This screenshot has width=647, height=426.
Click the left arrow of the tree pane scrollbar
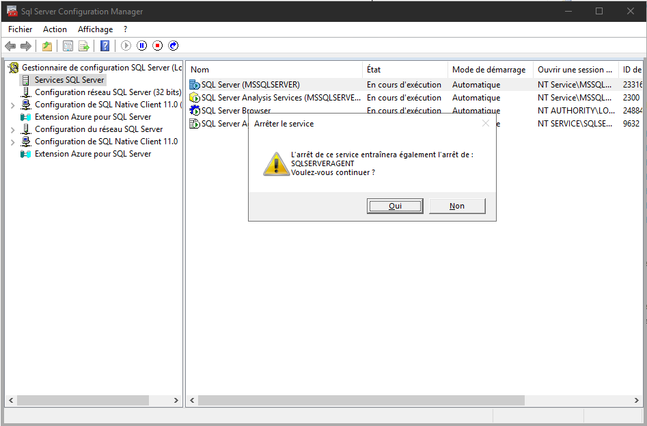[11, 401]
